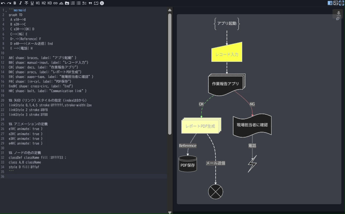Click the 'メール送信' edge label in diagram
The height and width of the screenshot is (214, 345).
[x=216, y=163]
